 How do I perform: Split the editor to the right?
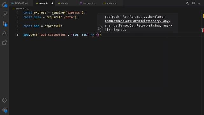click(x=193, y=3)
